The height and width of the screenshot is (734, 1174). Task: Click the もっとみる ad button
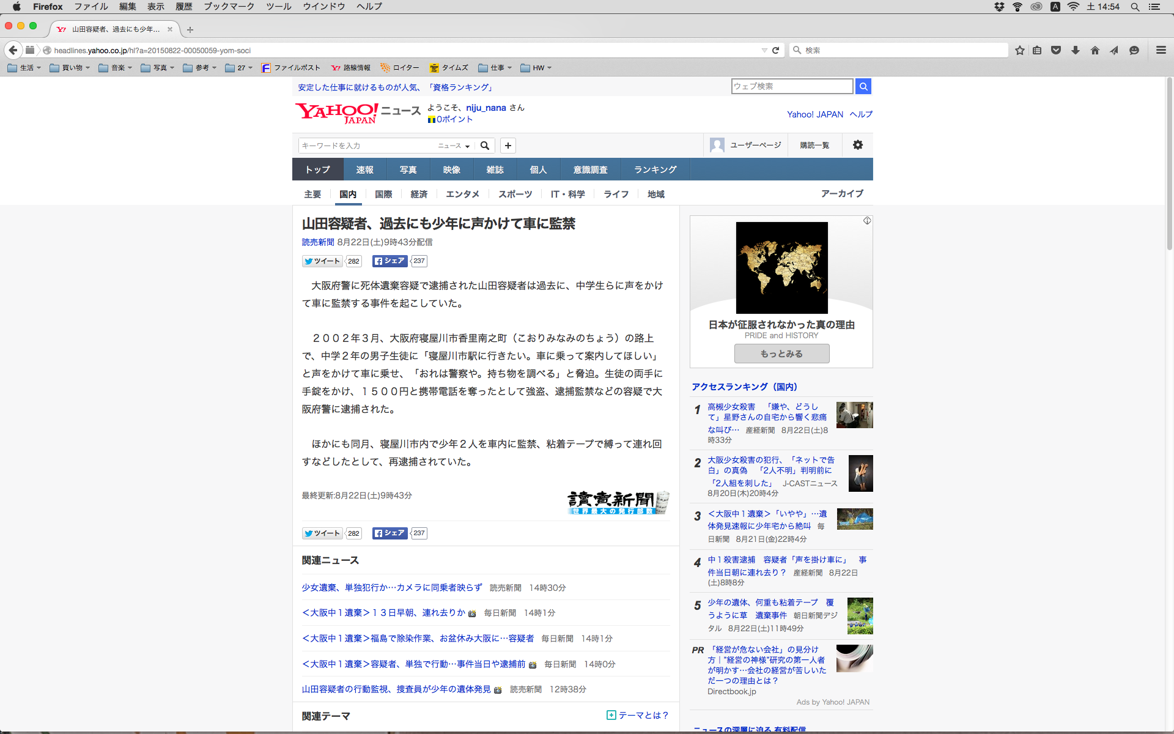point(781,354)
